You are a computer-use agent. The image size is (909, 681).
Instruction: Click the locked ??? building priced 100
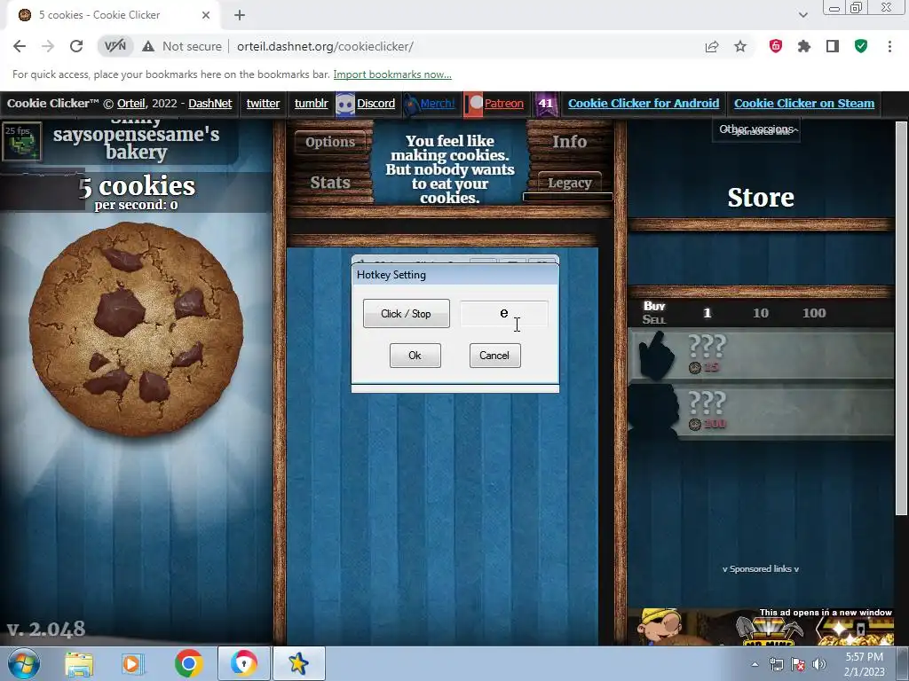[x=761, y=411]
